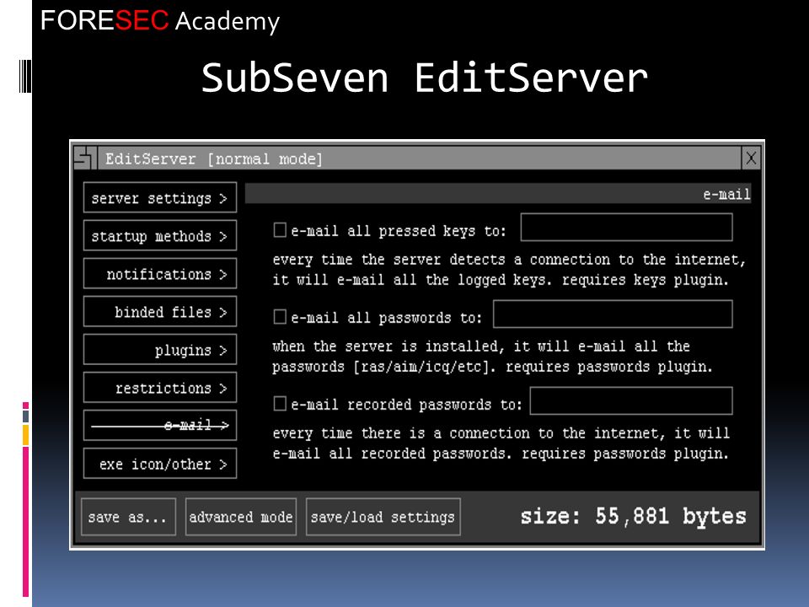This screenshot has width=809, height=607.
Task: Enable e-mail all passwords checkbox
Action: click(x=280, y=316)
